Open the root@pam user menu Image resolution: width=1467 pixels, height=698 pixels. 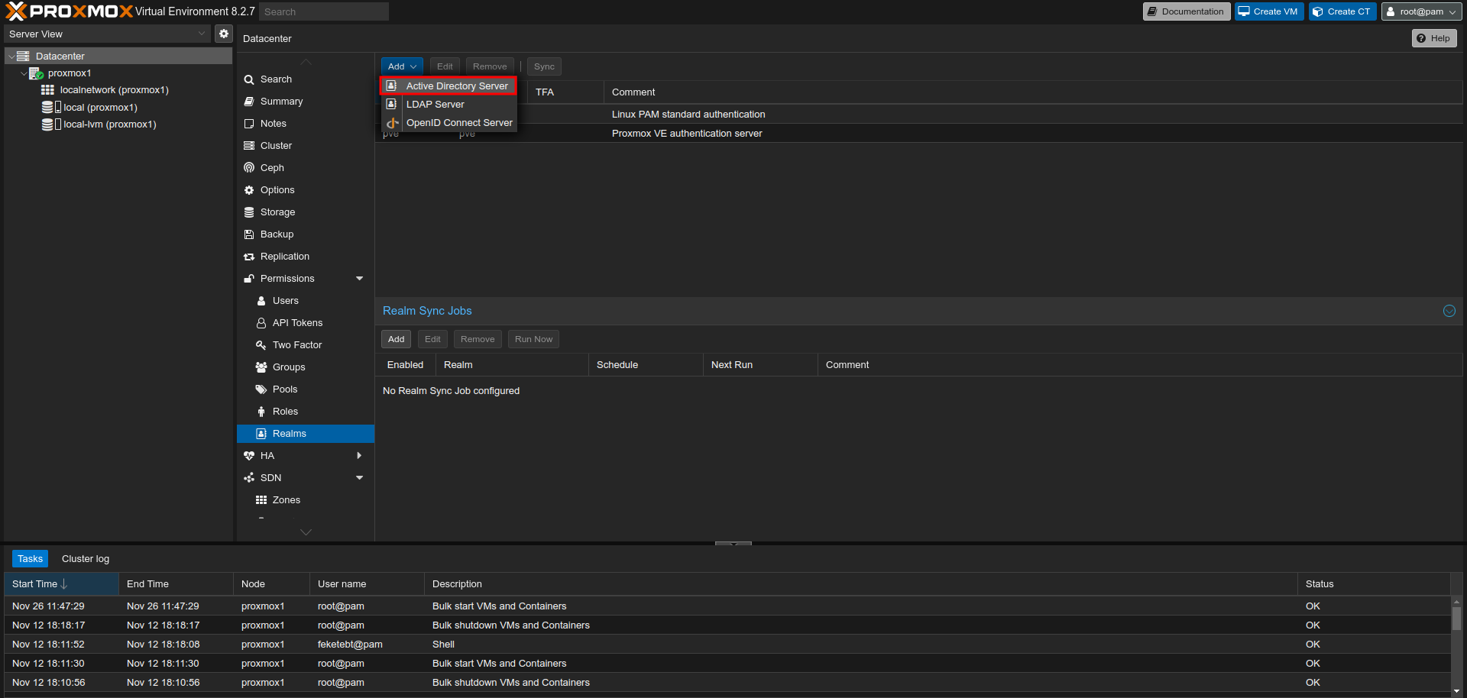coord(1422,11)
